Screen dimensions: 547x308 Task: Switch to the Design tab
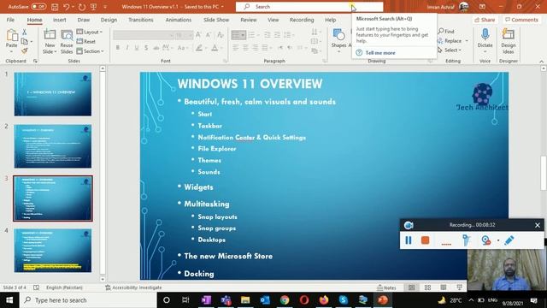coord(109,20)
